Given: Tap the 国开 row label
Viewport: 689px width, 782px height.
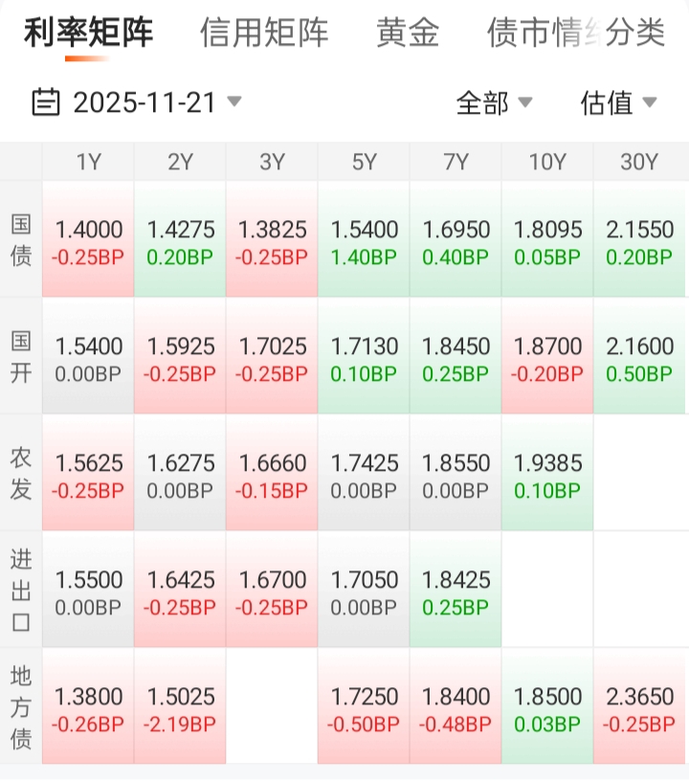Looking at the screenshot, I should pyautogui.click(x=21, y=356).
